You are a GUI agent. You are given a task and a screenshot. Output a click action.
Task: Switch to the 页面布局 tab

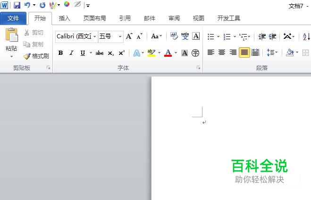94,18
